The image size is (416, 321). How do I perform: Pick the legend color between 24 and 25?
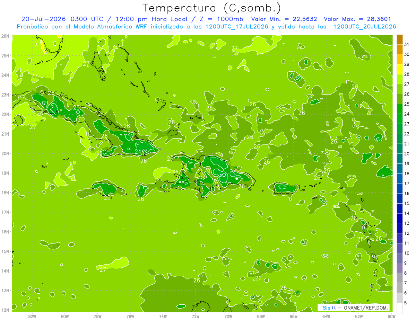point(400,109)
